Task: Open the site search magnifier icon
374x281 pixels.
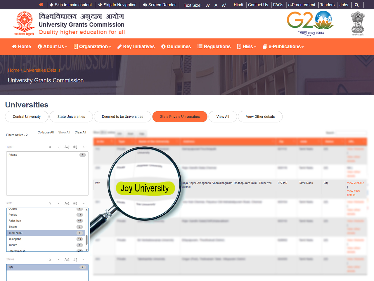Action: point(356,5)
